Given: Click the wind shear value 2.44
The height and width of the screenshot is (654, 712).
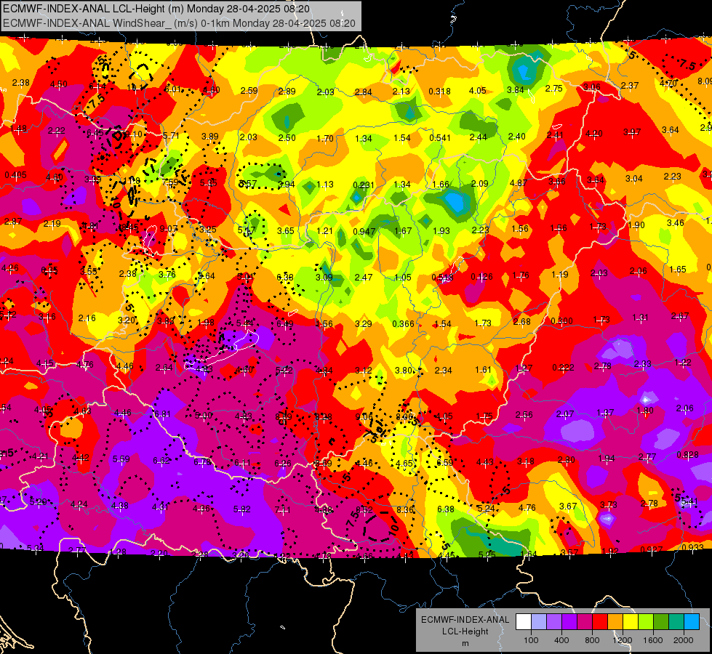Looking at the screenshot, I should (x=478, y=137).
